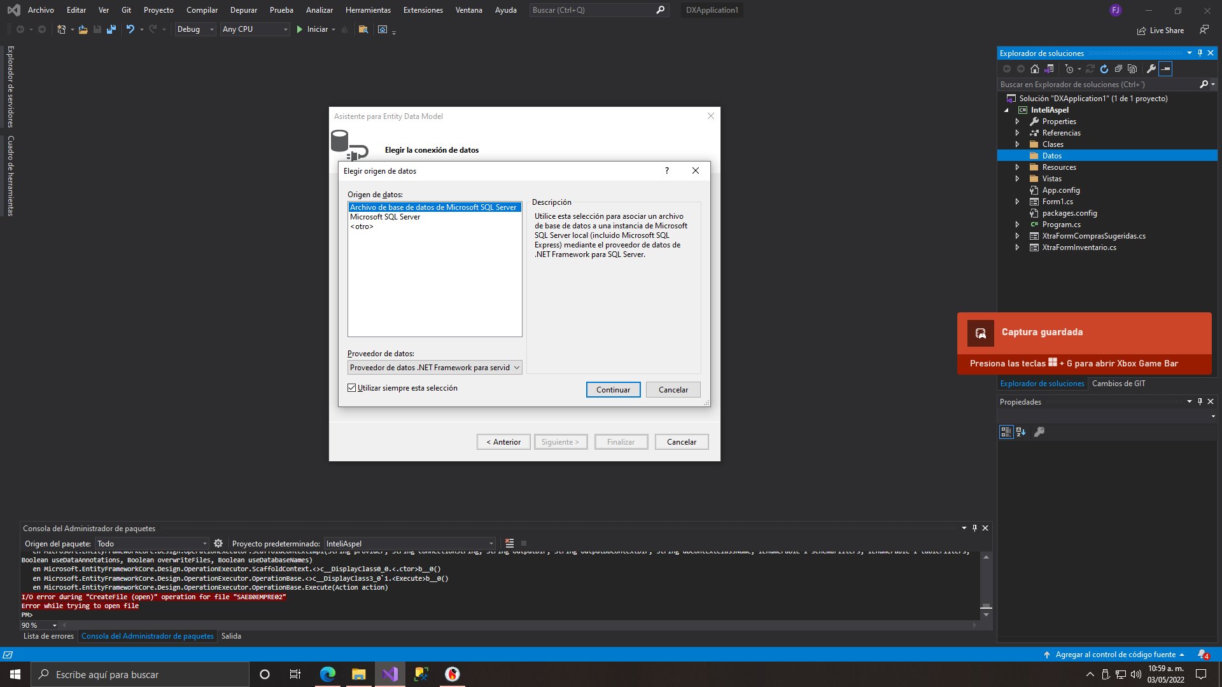Click the Preview Selected Items icon
1222x687 pixels.
(x=1165, y=69)
